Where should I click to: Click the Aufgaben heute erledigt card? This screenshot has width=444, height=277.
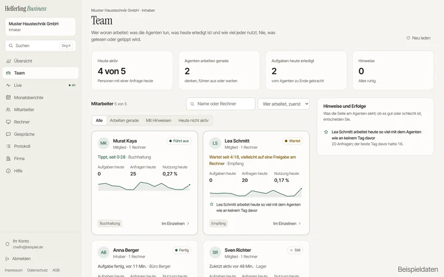click(306, 71)
